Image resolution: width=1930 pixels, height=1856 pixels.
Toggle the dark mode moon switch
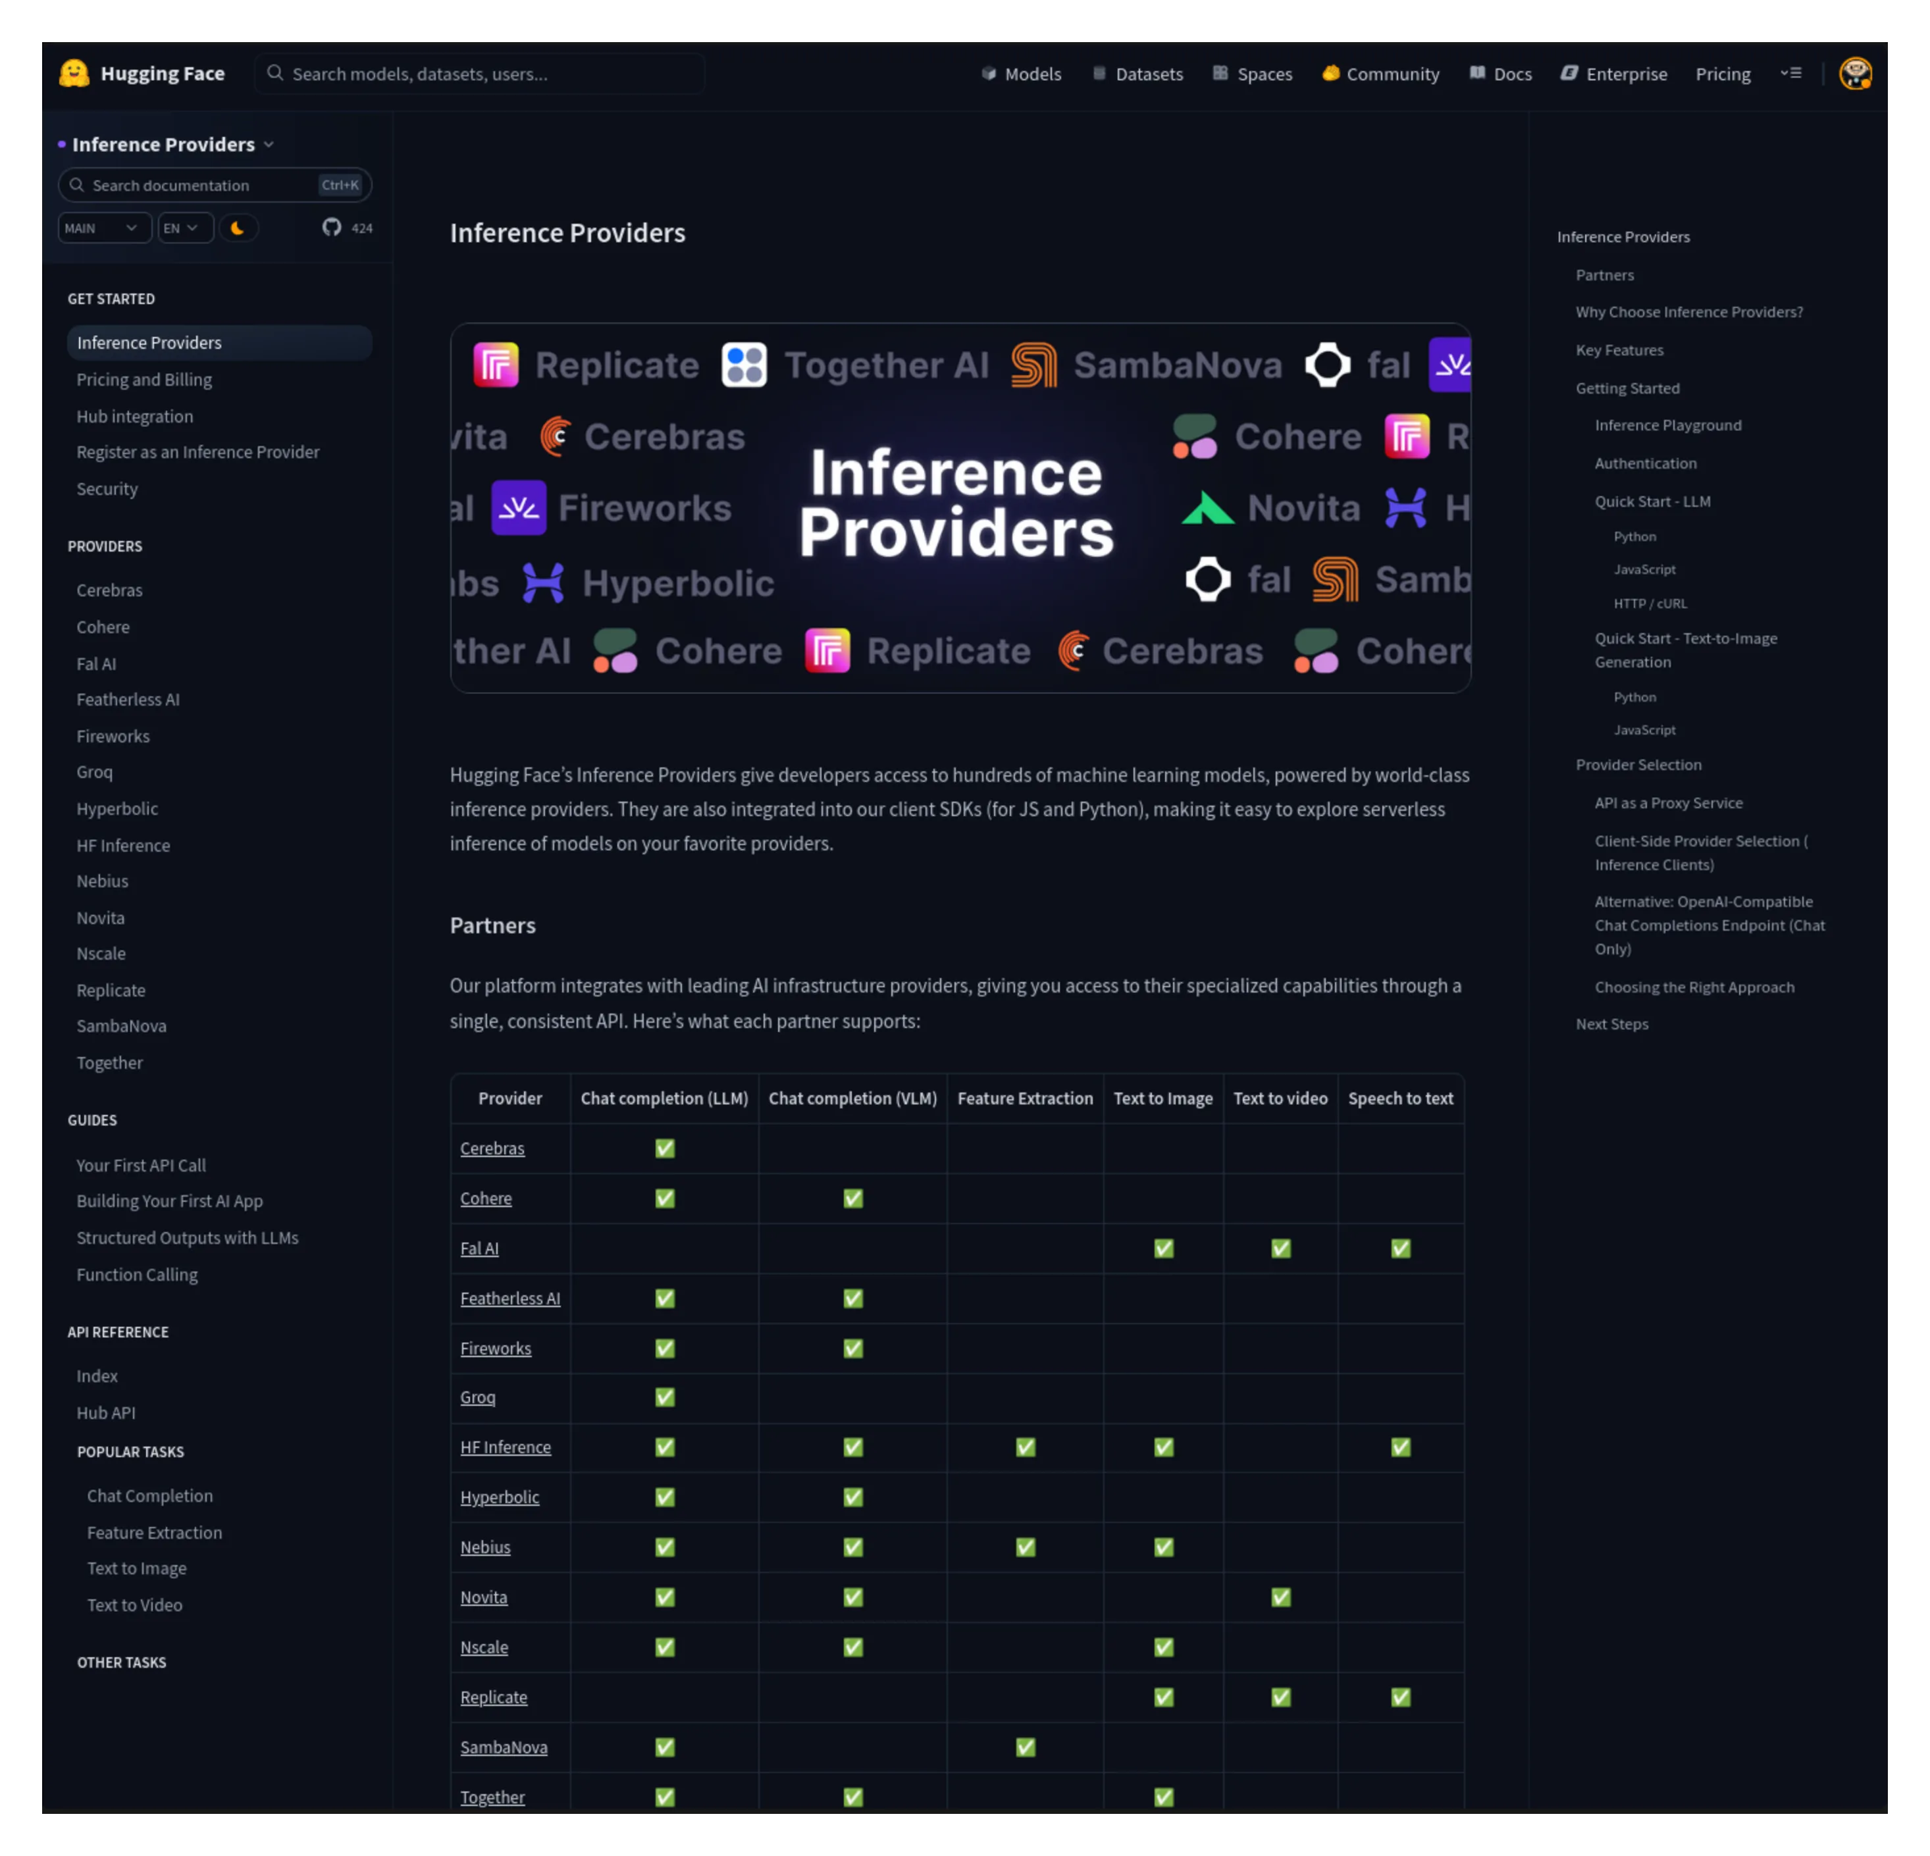(x=238, y=228)
